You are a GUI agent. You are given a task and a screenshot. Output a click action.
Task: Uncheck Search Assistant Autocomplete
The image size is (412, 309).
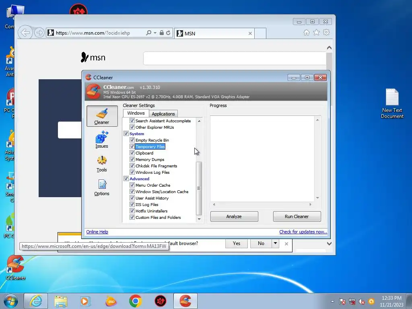(132, 121)
